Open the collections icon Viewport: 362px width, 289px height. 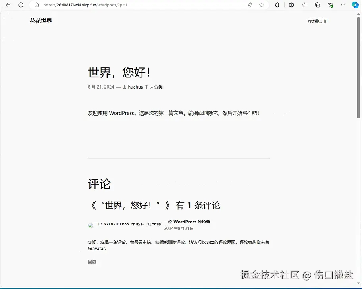[317, 5]
